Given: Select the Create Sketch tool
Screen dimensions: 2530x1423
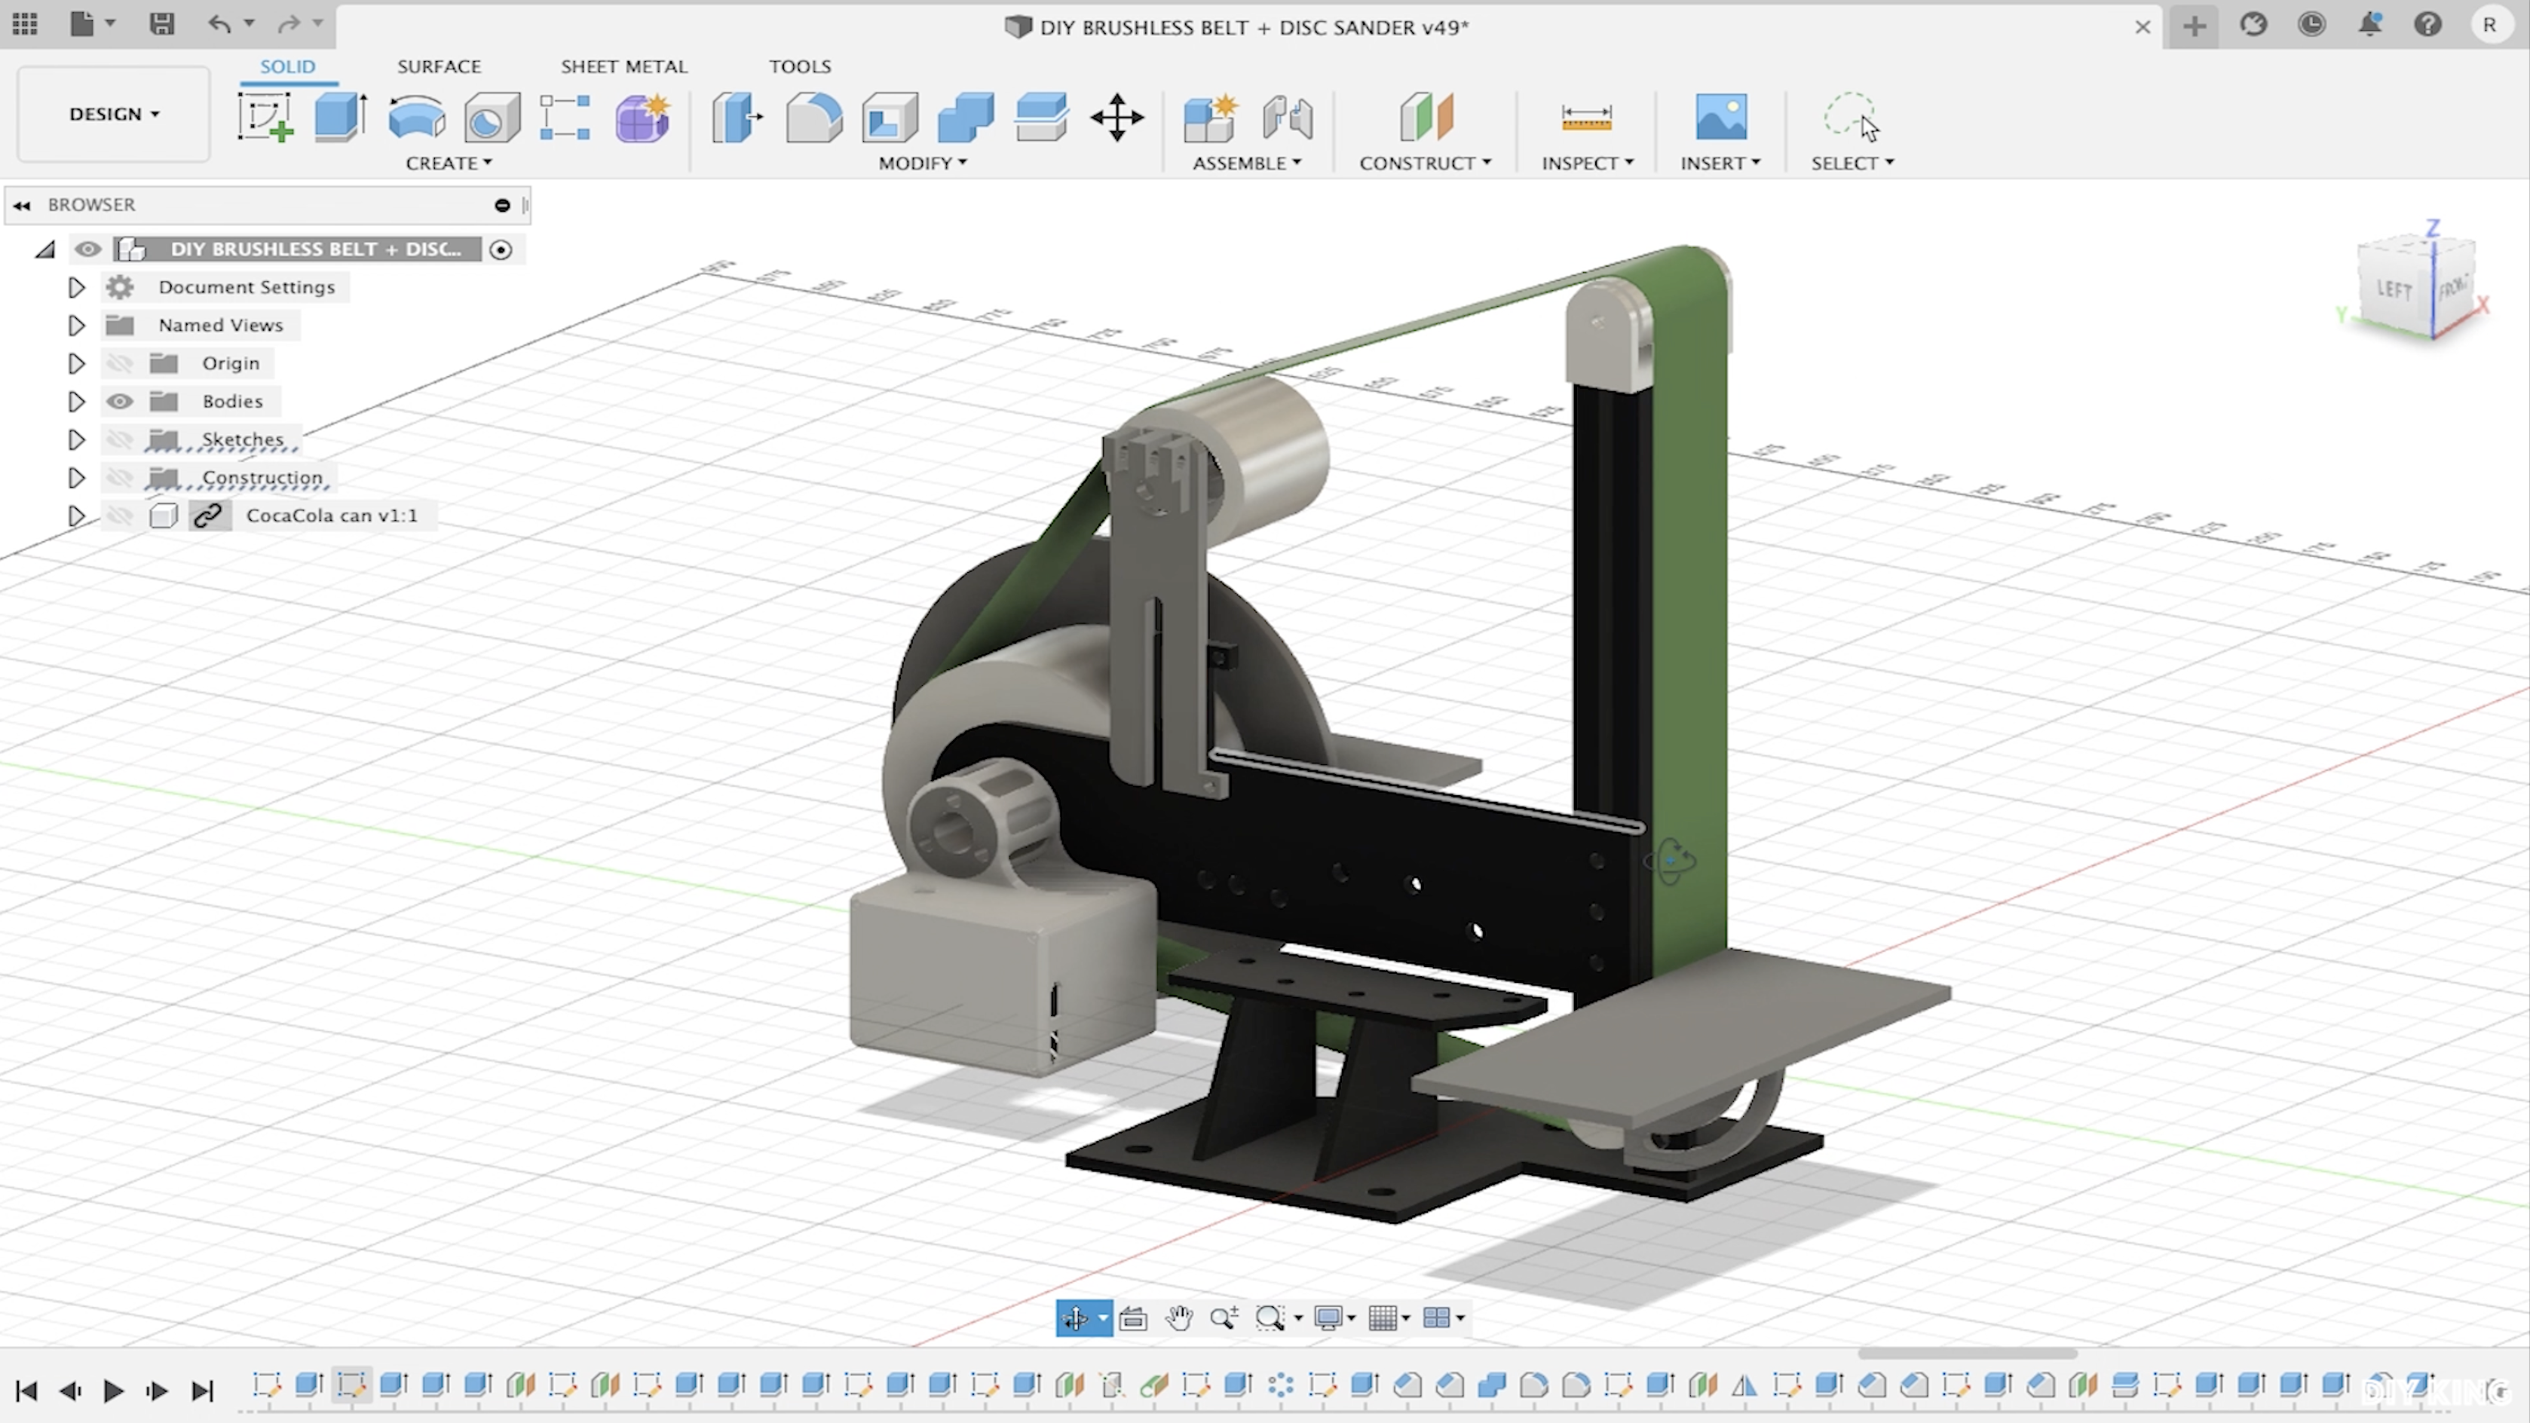Looking at the screenshot, I should 265,118.
